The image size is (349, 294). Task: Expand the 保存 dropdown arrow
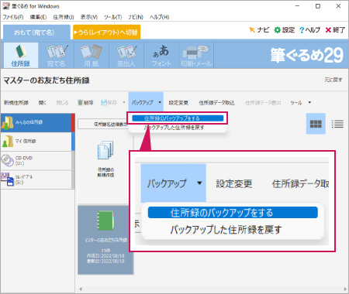tap(124, 102)
